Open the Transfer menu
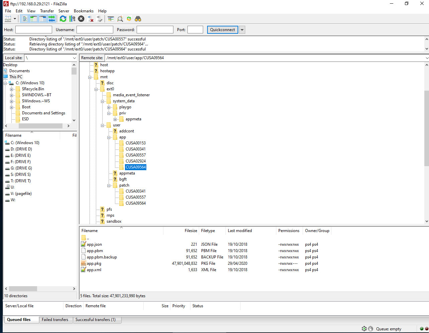Image resolution: width=429 pixels, height=333 pixels. coord(47,11)
